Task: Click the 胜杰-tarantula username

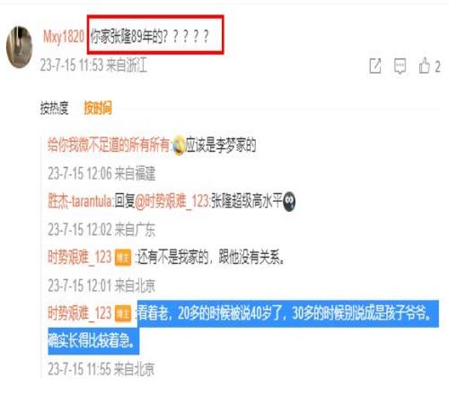Action: [x=80, y=201]
